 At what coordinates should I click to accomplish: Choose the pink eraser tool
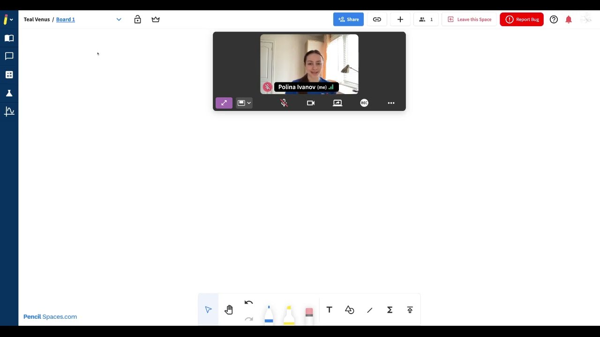tap(309, 314)
